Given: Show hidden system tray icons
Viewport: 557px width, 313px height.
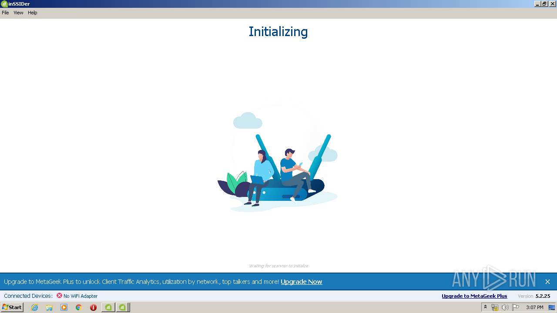Looking at the screenshot, I should [485, 307].
